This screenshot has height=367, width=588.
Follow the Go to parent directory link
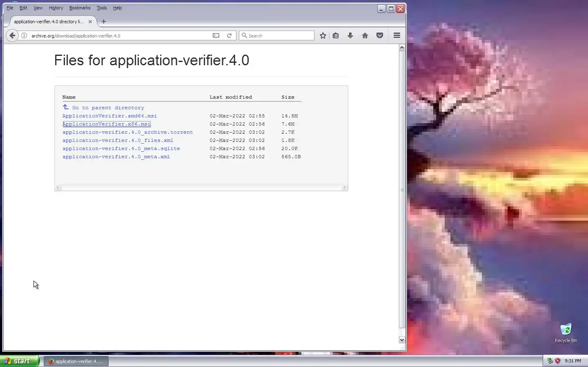108,108
